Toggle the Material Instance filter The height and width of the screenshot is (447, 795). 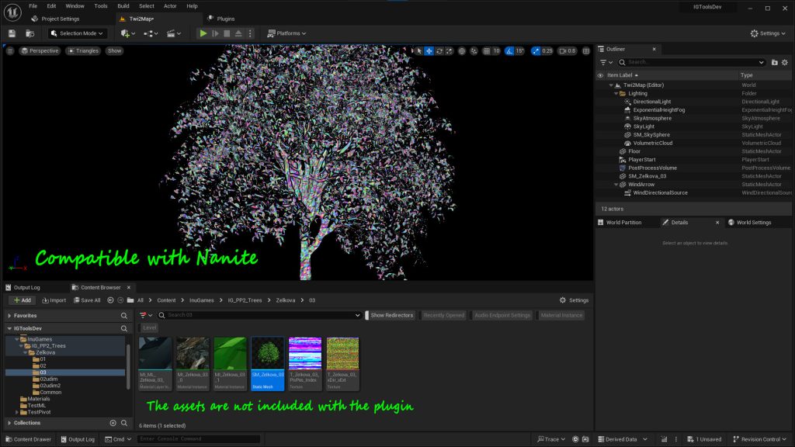click(561, 315)
